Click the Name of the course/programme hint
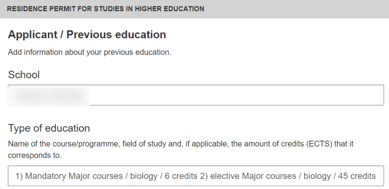 pos(64,144)
